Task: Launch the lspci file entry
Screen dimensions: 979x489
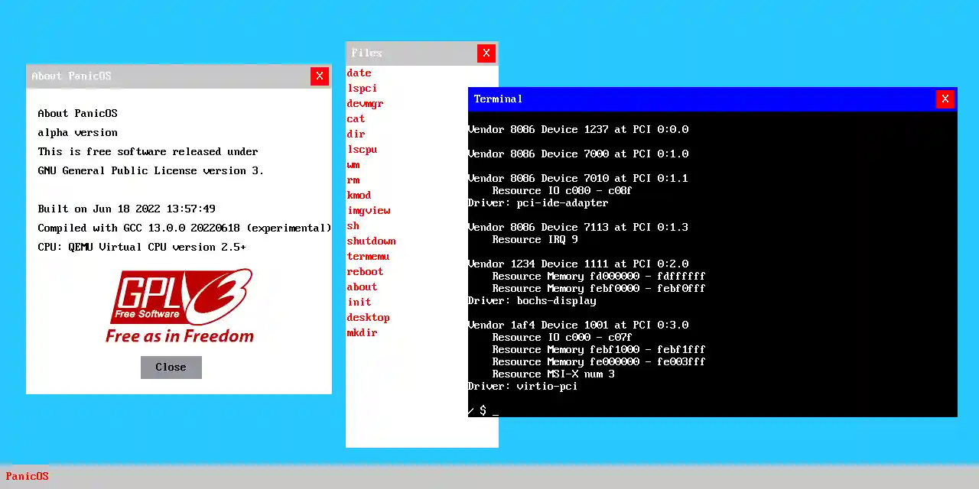Action: point(362,88)
